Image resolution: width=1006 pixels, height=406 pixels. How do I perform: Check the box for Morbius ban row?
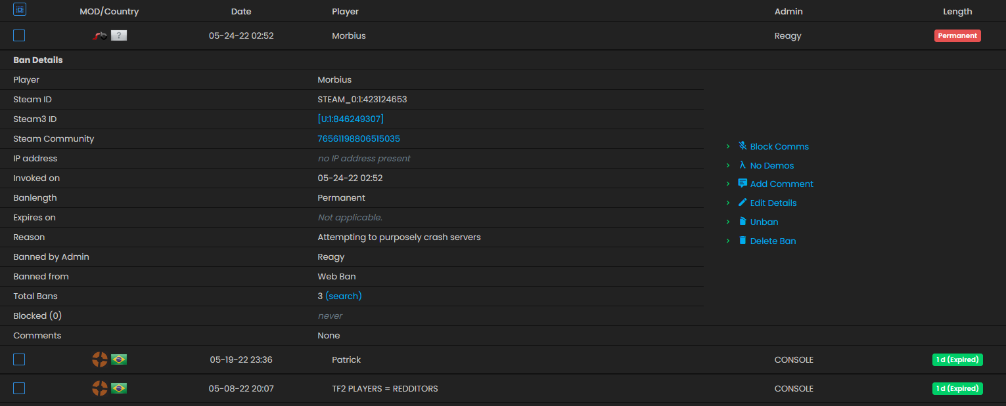click(x=19, y=35)
